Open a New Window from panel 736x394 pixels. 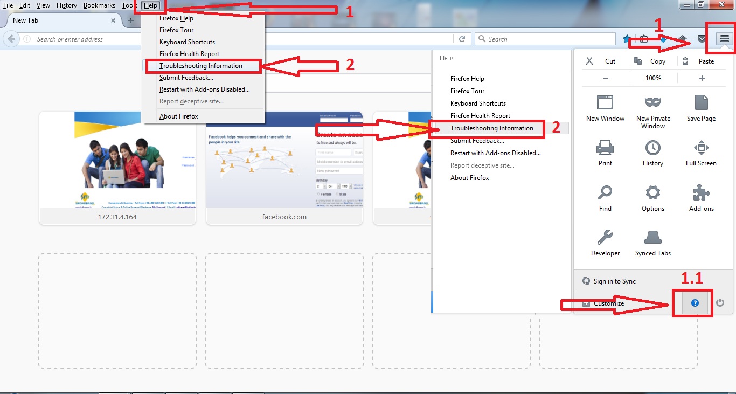pos(605,108)
